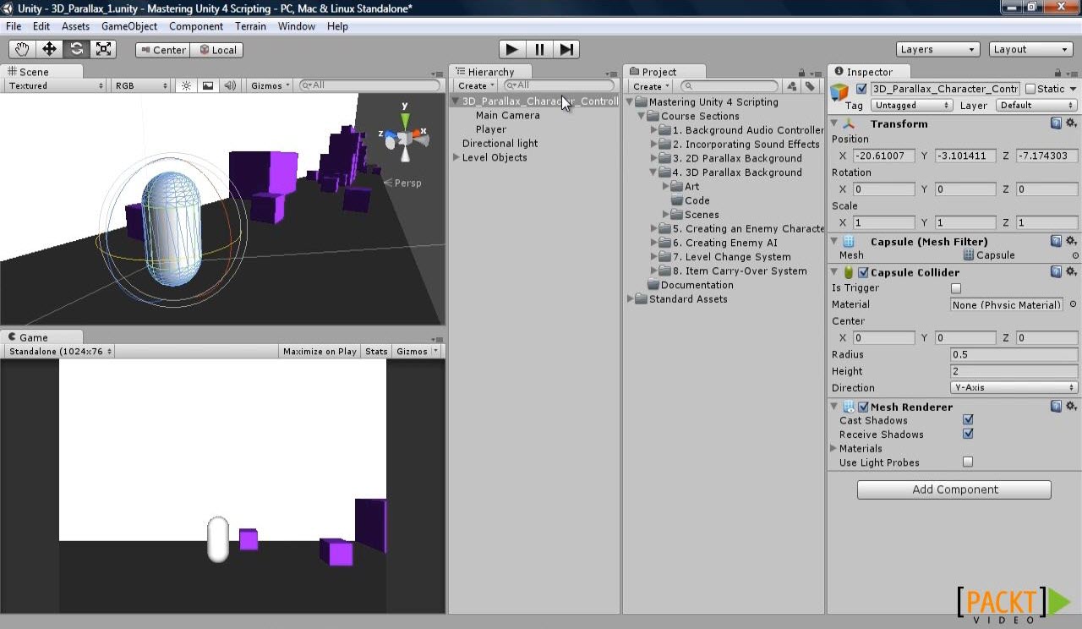Open Standalone aspect ratio dropdown
1082x629 pixels.
point(60,352)
